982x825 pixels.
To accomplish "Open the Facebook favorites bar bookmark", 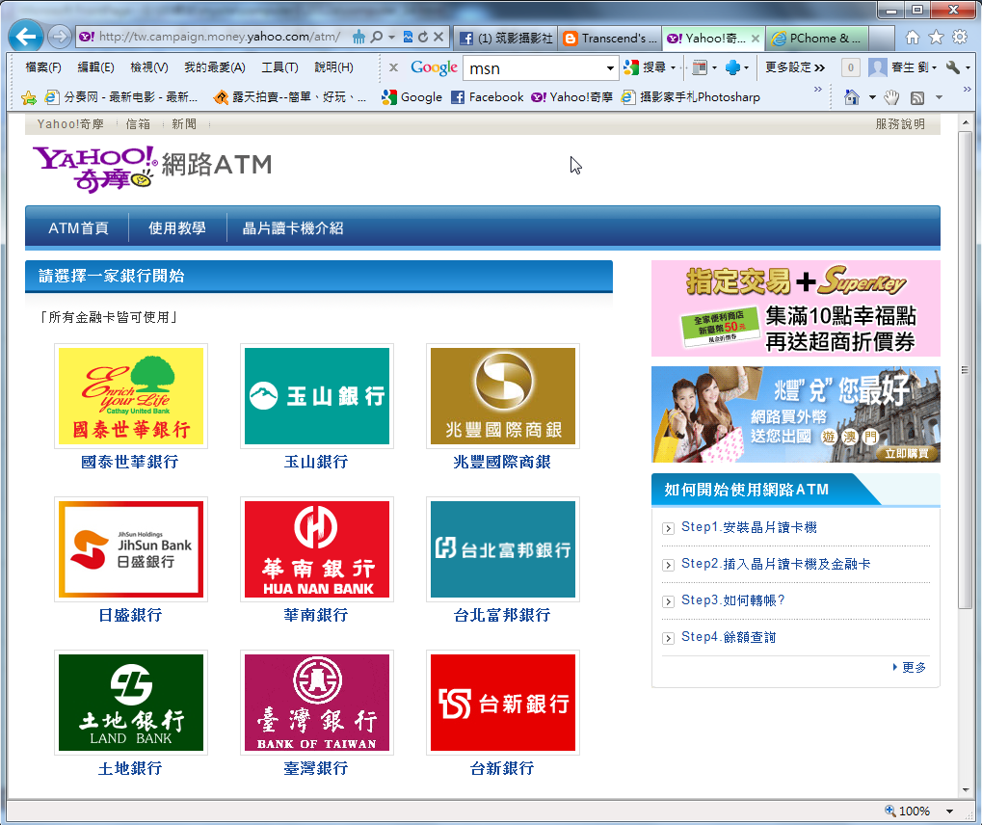I will point(488,97).
